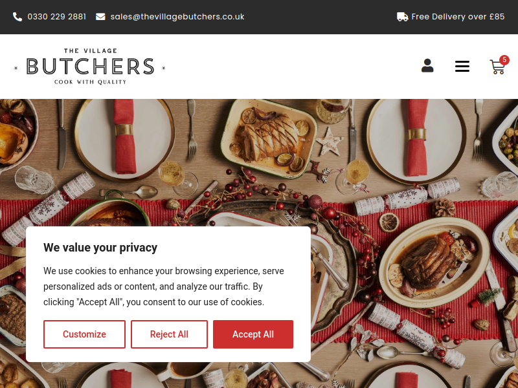Viewport: 518px width, 388px height.
Task: Click the Reject All button
Action: (169, 334)
